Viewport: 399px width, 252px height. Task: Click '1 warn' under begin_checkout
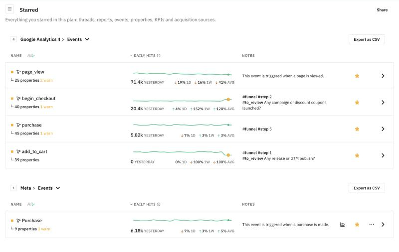pos(46,107)
